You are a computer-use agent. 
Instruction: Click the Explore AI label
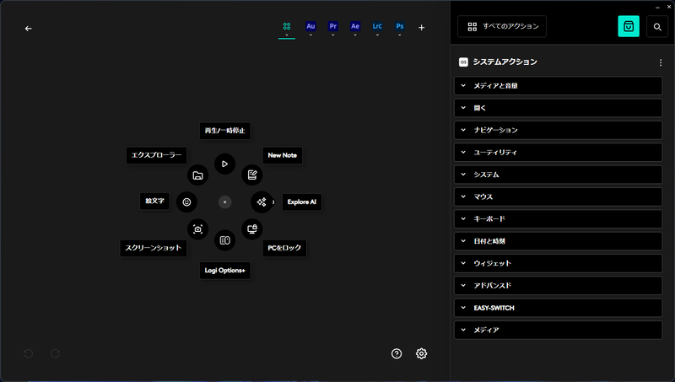pos(302,202)
